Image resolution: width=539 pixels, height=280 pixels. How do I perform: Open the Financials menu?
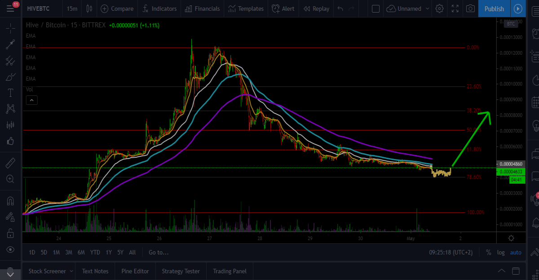click(202, 9)
